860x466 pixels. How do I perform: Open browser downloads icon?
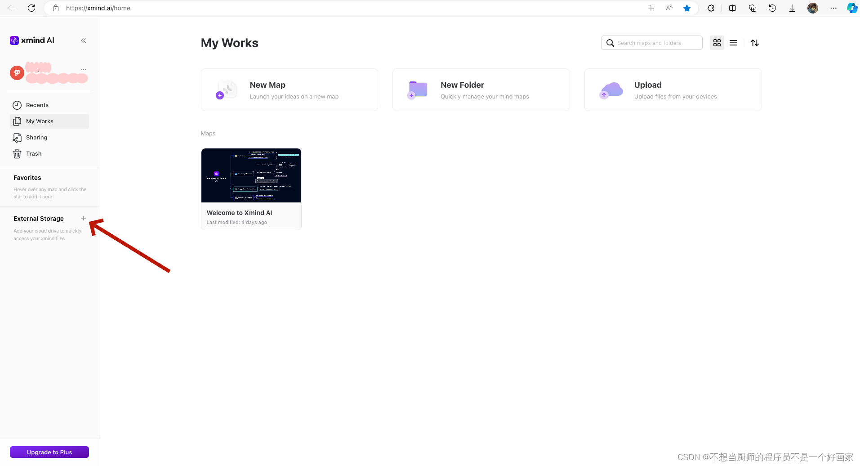click(792, 8)
